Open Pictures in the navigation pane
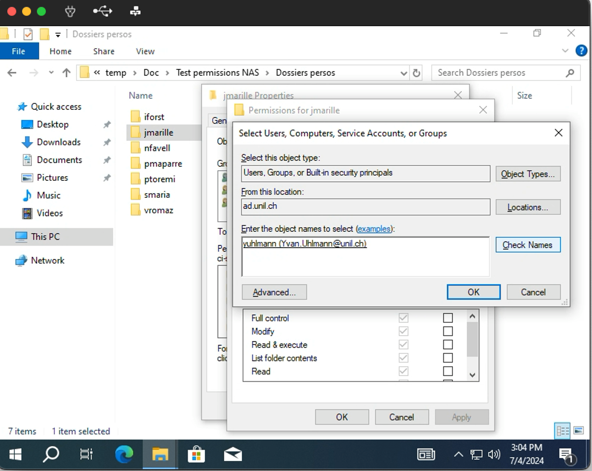 [52, 178]
